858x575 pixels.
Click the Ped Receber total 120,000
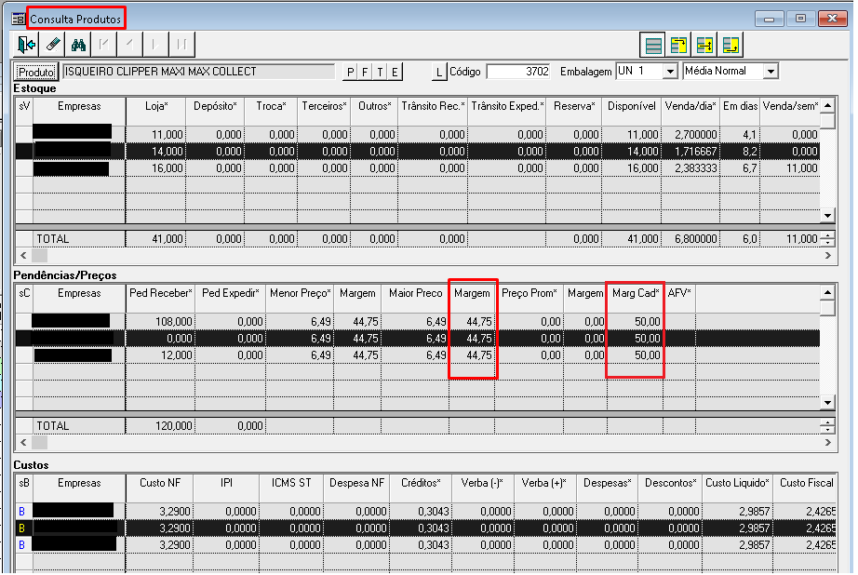[x=161, y=426]
